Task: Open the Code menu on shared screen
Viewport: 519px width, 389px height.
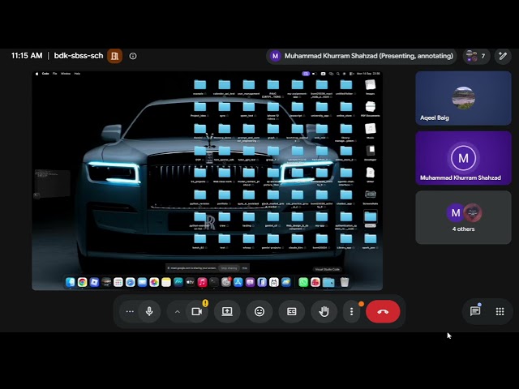Action: [x=45, y=74]
